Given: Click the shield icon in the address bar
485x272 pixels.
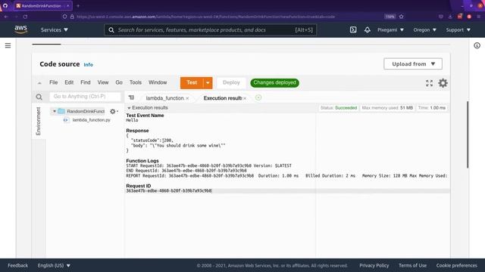Looking at the screenshot, I should pyautogui.click(x=64, y=17).
